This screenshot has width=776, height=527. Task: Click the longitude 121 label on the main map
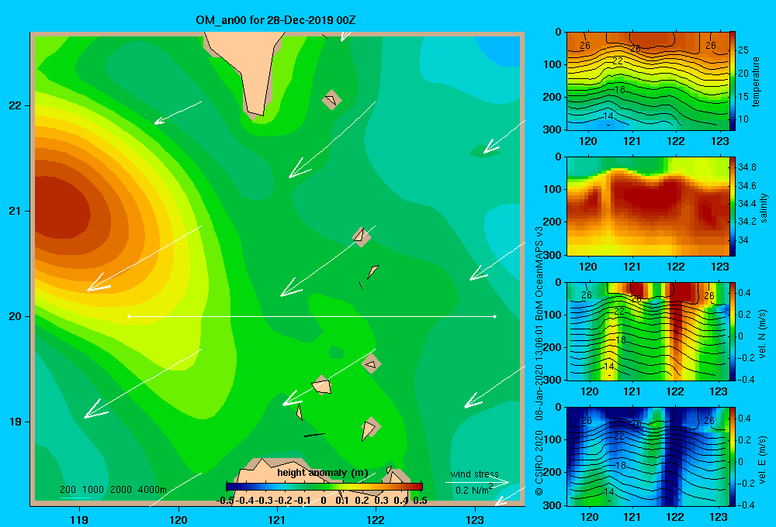tap(277, 519)
